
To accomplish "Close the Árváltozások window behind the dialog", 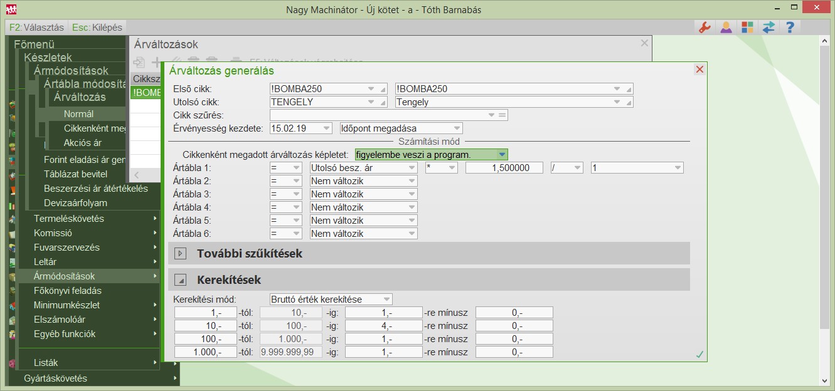I will point(644,43).
